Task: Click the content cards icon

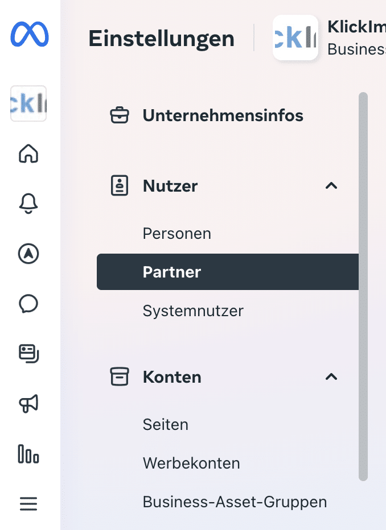Action: click(x=28, y=354)
